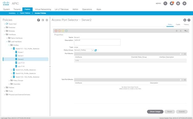Select the Router1 tree item

pyautogui.click(x=21, y=52)
